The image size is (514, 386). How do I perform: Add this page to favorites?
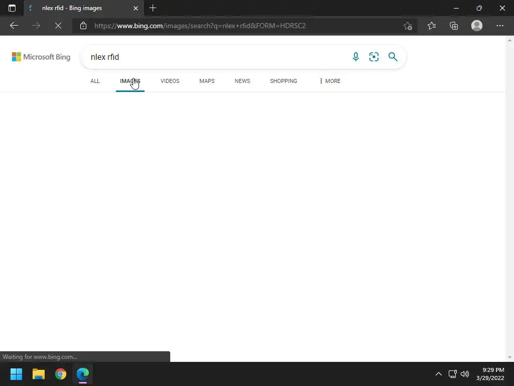[x=408, y=26]
